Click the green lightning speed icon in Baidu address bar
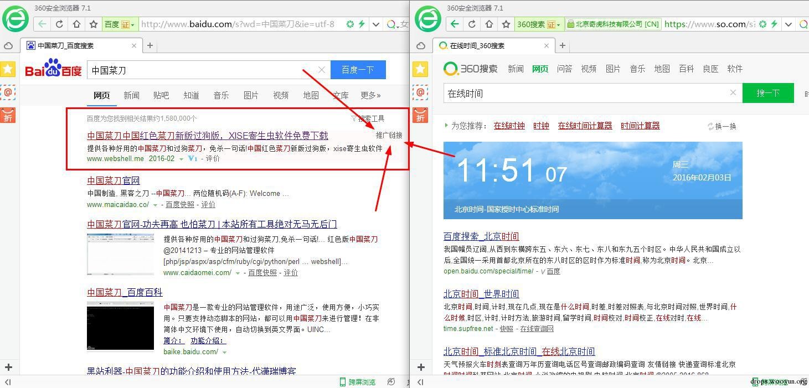 coord(362,24)
